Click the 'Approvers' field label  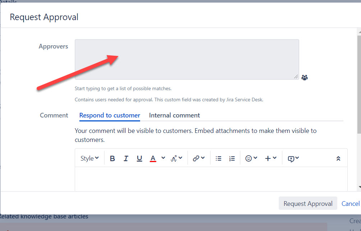[x=54, y=46]
